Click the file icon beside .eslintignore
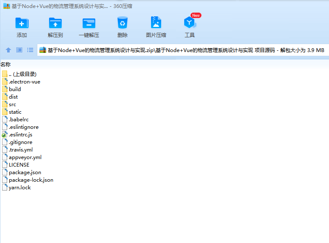The image size is (329, 243). click(5, 127)
